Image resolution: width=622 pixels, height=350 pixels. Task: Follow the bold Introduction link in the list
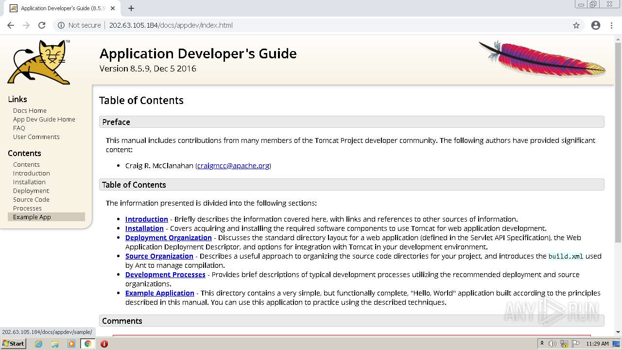click(147, 219)
